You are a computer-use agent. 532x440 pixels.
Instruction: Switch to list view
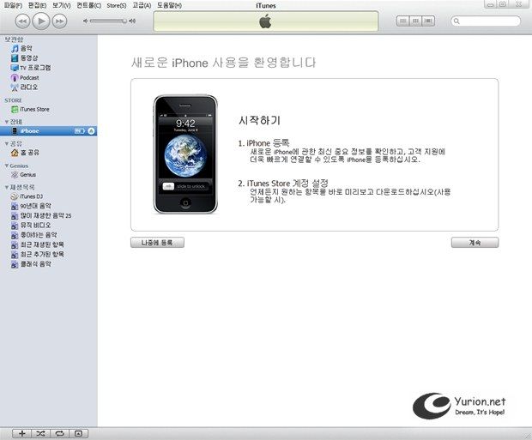(x=402, y=21)
